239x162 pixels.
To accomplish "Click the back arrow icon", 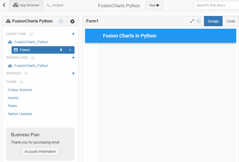I will [4, 5].
